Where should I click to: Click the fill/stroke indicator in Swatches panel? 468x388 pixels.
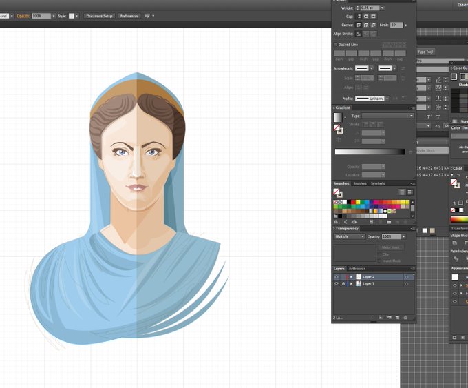pos(337,193)
